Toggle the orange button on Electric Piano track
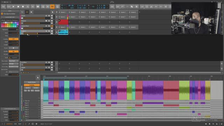 [52, 26]
